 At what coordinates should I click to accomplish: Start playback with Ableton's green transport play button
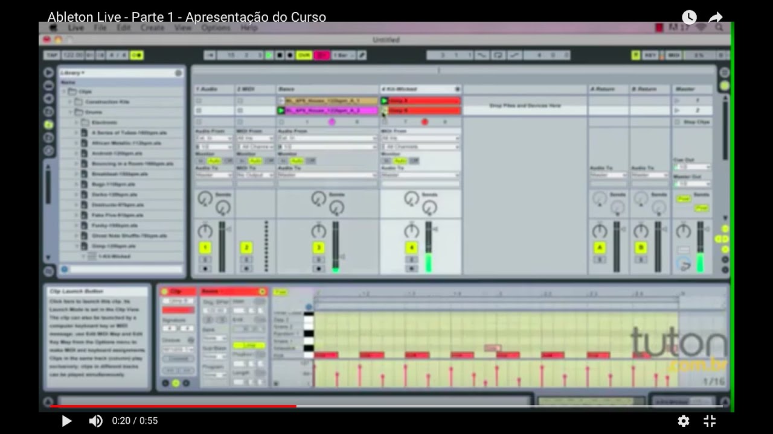(x=269, y=55)
